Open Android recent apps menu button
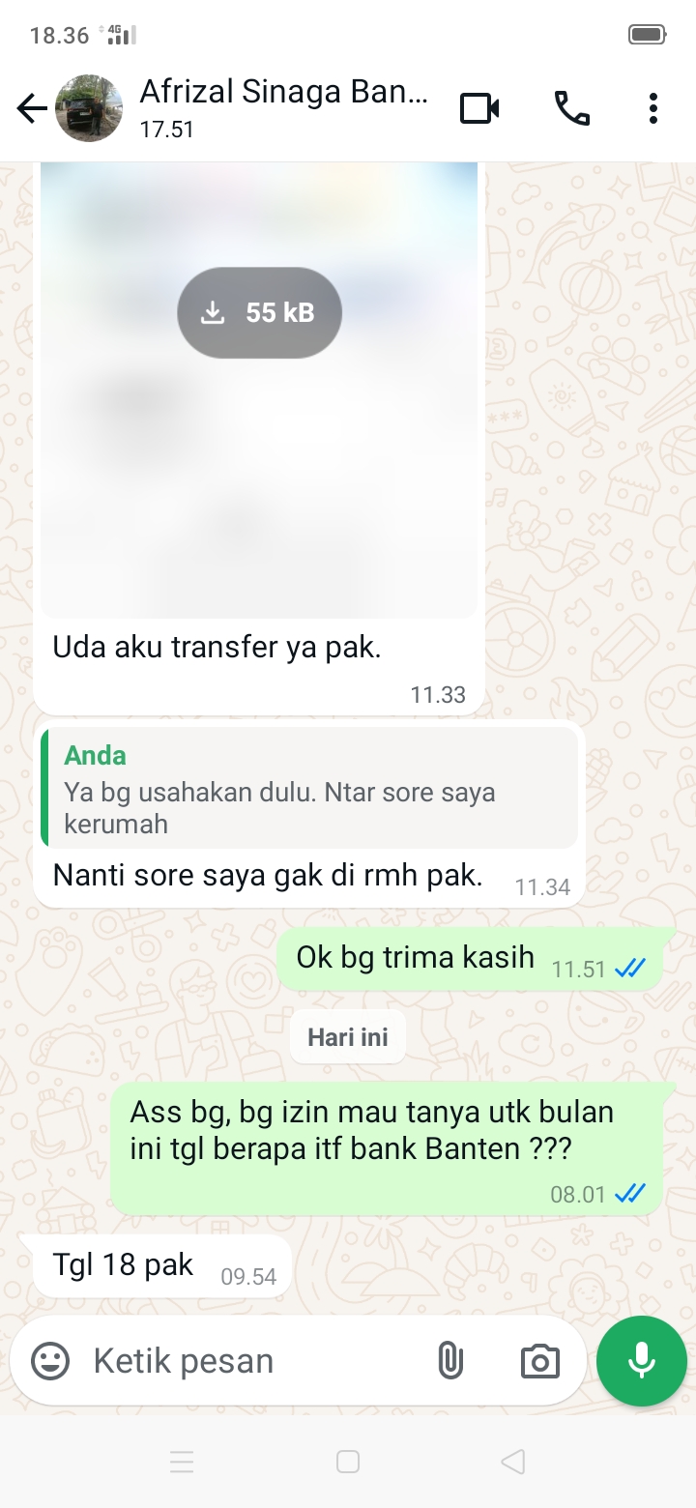This screenshot has width=696, height=1508. tap(182, 1462)
